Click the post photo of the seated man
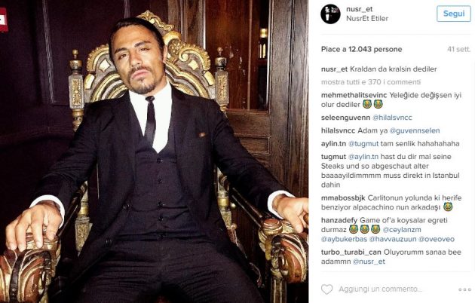The width and height of the screenshot is (475, 303). [155, 151]
